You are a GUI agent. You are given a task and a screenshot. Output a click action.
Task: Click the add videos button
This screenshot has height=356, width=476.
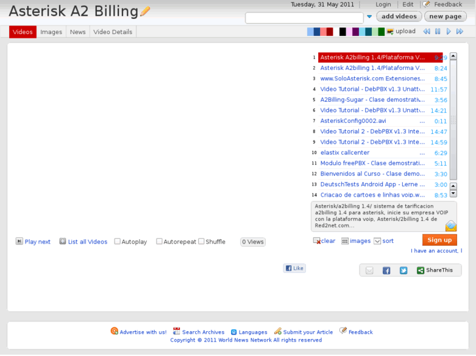pyautogui.click(x=399, y=16)
